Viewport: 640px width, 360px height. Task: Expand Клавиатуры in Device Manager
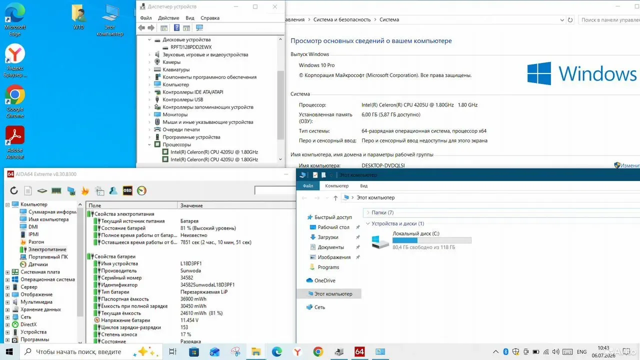[149, 69]
